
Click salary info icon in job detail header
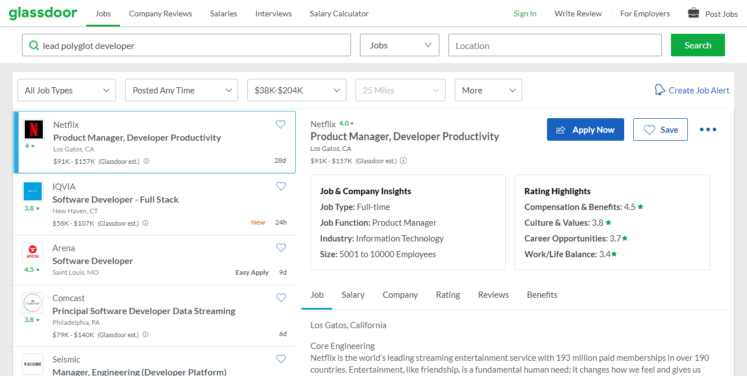pyautogui.click(x=403, y=160)
